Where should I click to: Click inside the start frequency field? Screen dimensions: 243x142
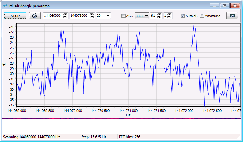(x=53, y=16)
